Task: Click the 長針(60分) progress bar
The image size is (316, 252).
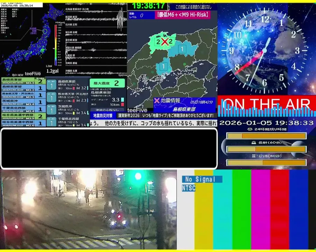Action: click(266, 149)
